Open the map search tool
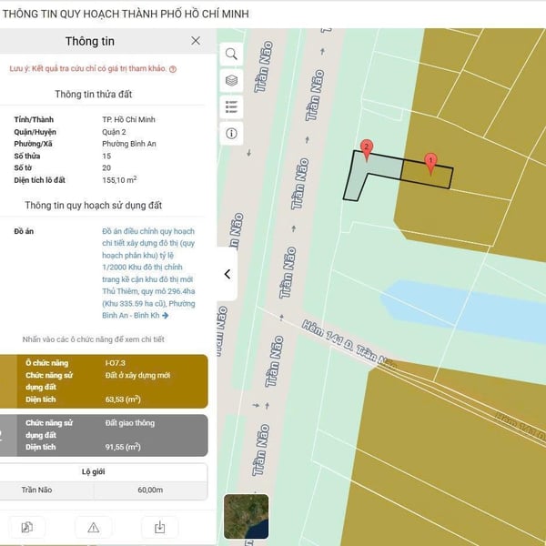 click(x=231, y=54)
